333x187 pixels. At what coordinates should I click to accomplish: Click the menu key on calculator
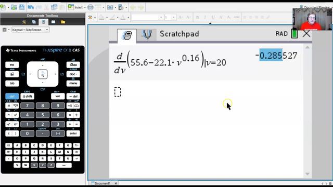pyautogui.click(x=73, y=83)
